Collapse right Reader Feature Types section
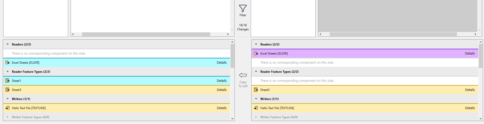Viewport: 484px width, 124px height. [x=256, y=72]
